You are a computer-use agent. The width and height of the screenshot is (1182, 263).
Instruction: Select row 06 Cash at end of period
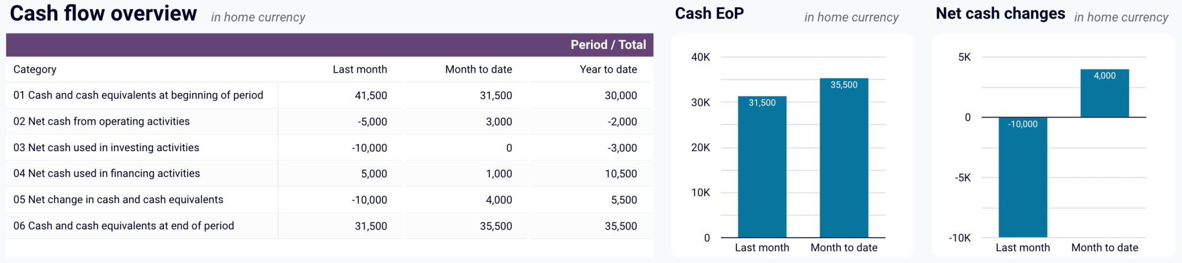(x=330, y=226)
